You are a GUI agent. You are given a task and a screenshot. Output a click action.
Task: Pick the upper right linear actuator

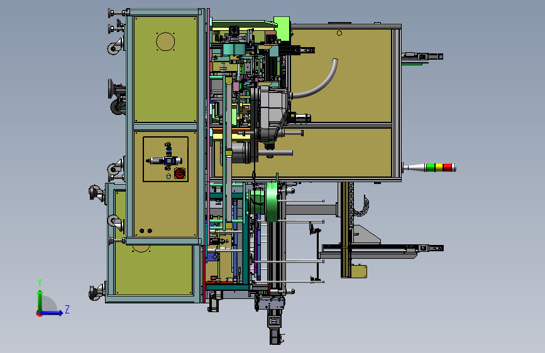point(422,57)
